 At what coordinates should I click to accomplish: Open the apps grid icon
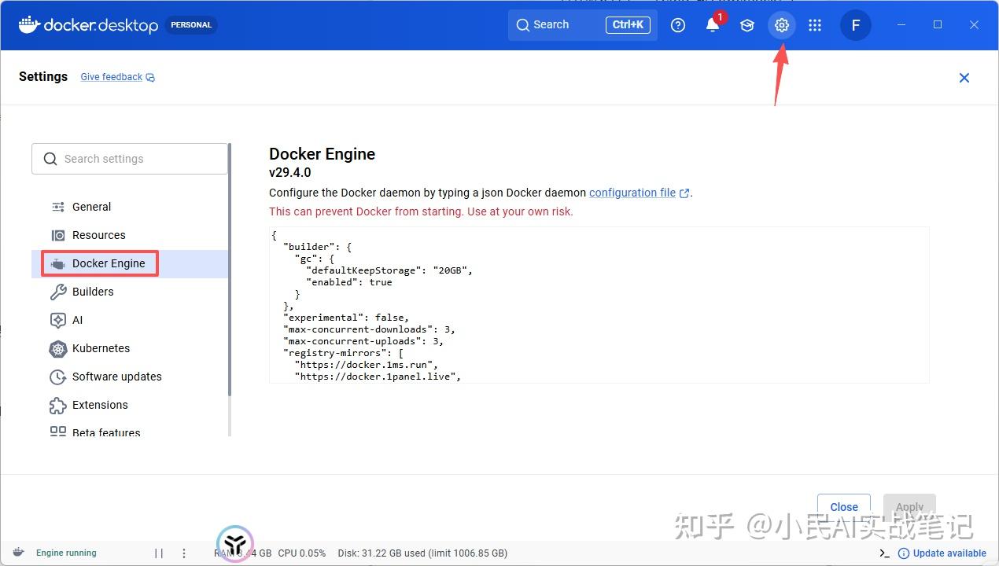(x=815, y=25)
